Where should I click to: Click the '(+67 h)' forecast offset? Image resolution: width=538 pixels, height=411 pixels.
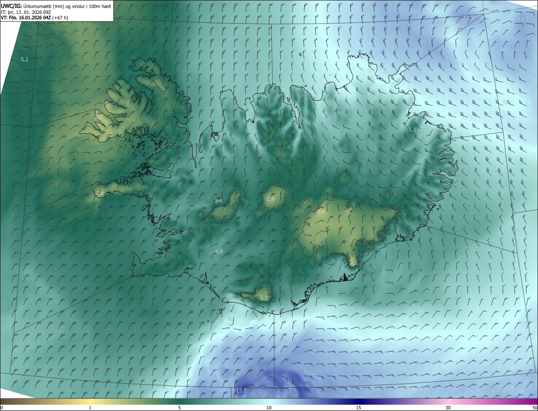[61, 18]
